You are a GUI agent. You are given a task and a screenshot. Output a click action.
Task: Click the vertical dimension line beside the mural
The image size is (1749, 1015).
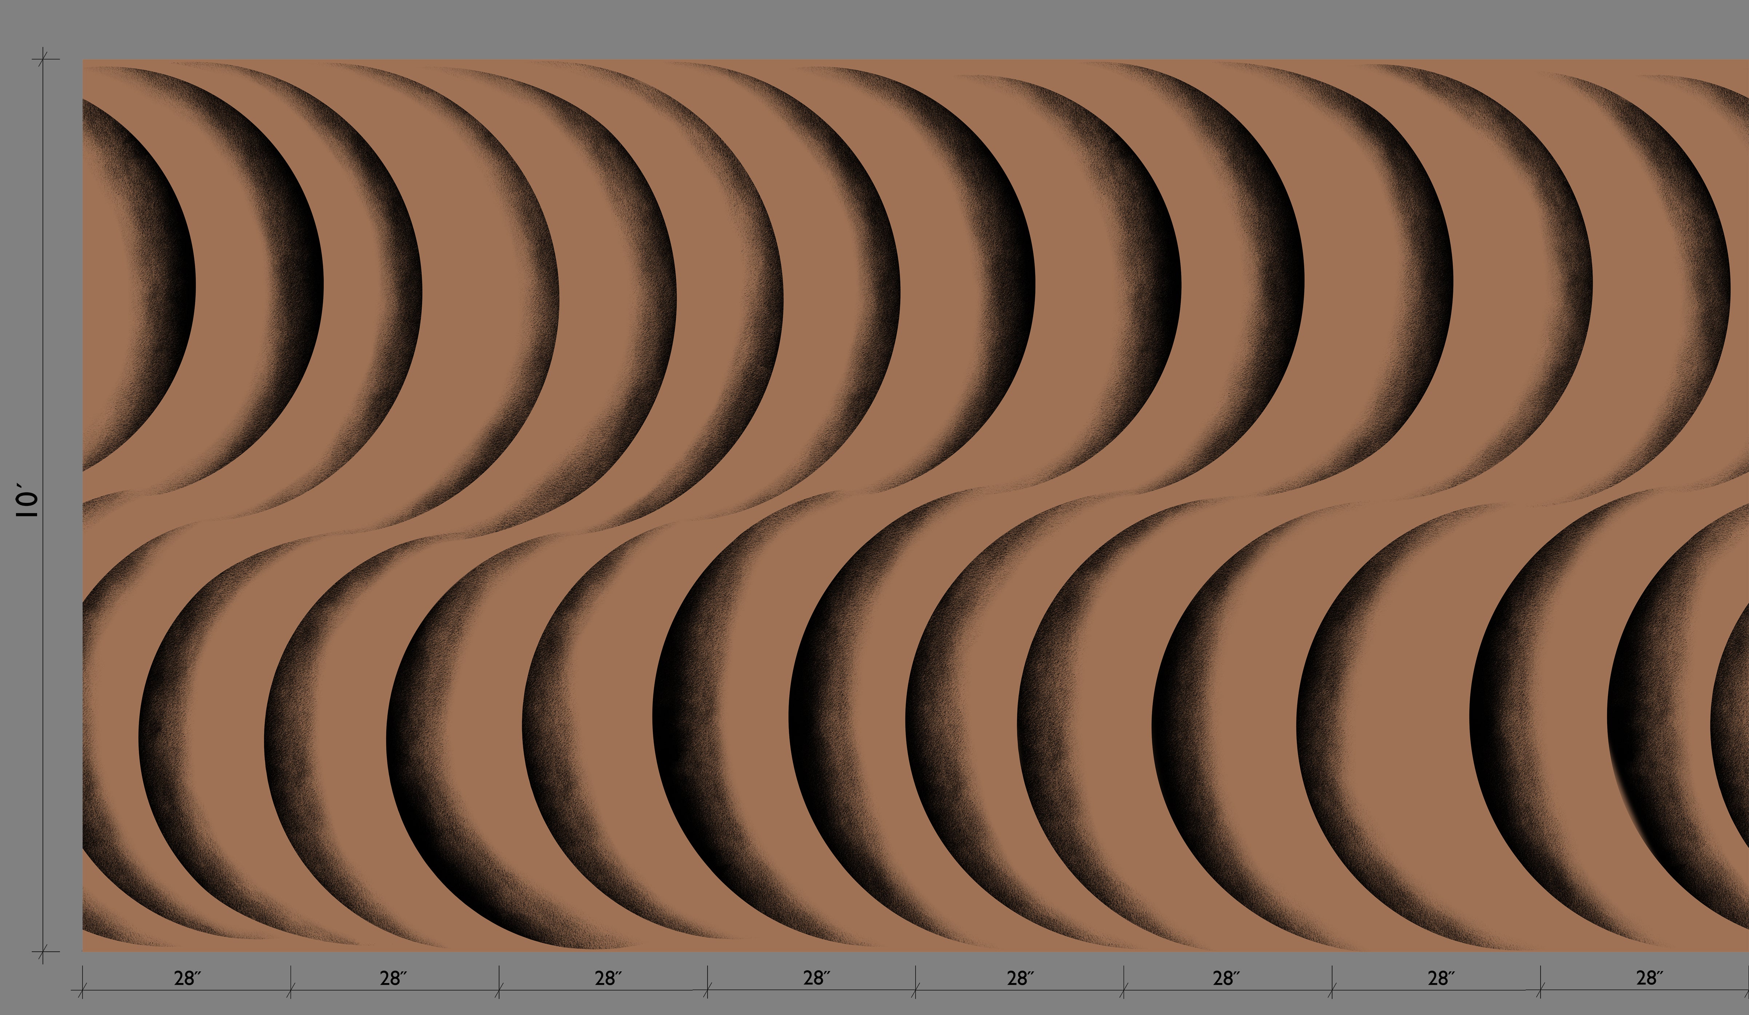coord(43,277)
